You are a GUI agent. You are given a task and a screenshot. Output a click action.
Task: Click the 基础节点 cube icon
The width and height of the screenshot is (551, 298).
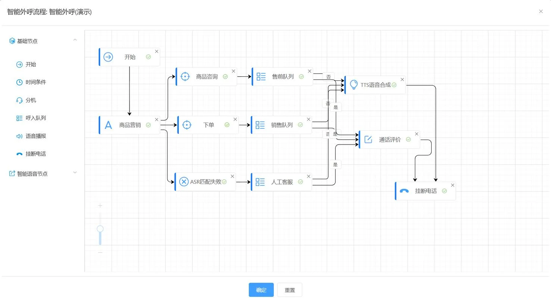[12, 41]
